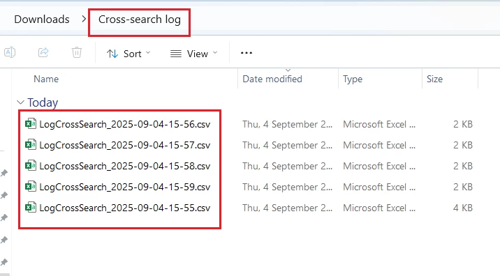Image resolution: width=500 pixels, height=276 pixels.
Task: Go to Downloads in the breadcrumb
Action: (42, 20)
